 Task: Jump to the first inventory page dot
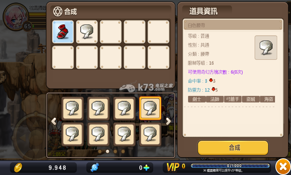point(100,151)
